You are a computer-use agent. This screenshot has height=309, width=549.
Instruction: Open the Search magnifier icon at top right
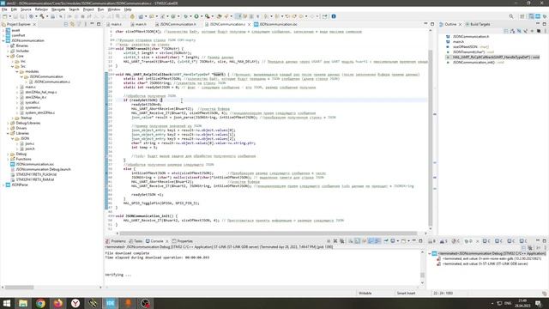511,16
